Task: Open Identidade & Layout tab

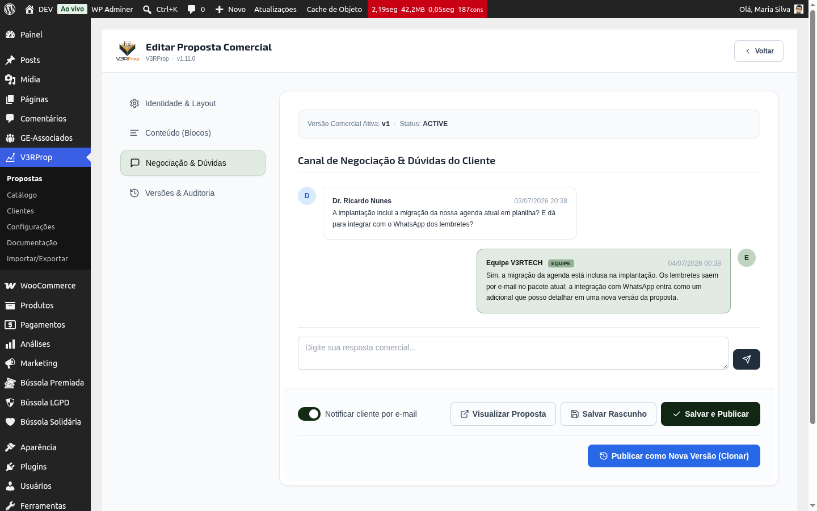Action: [x=193, y=103]
